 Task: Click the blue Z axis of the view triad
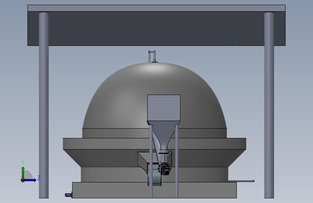[30, 180]
